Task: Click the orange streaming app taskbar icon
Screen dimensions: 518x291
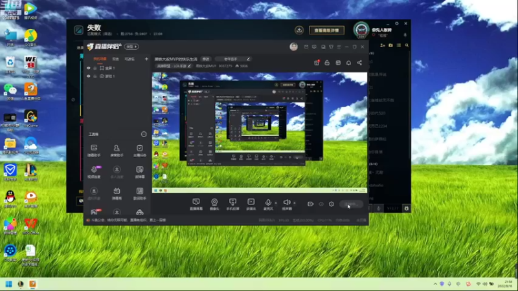Action: click(32, 284)
